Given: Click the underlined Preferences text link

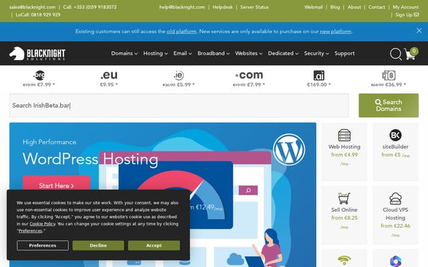Looking at the screenshot, I should point(30,231).
